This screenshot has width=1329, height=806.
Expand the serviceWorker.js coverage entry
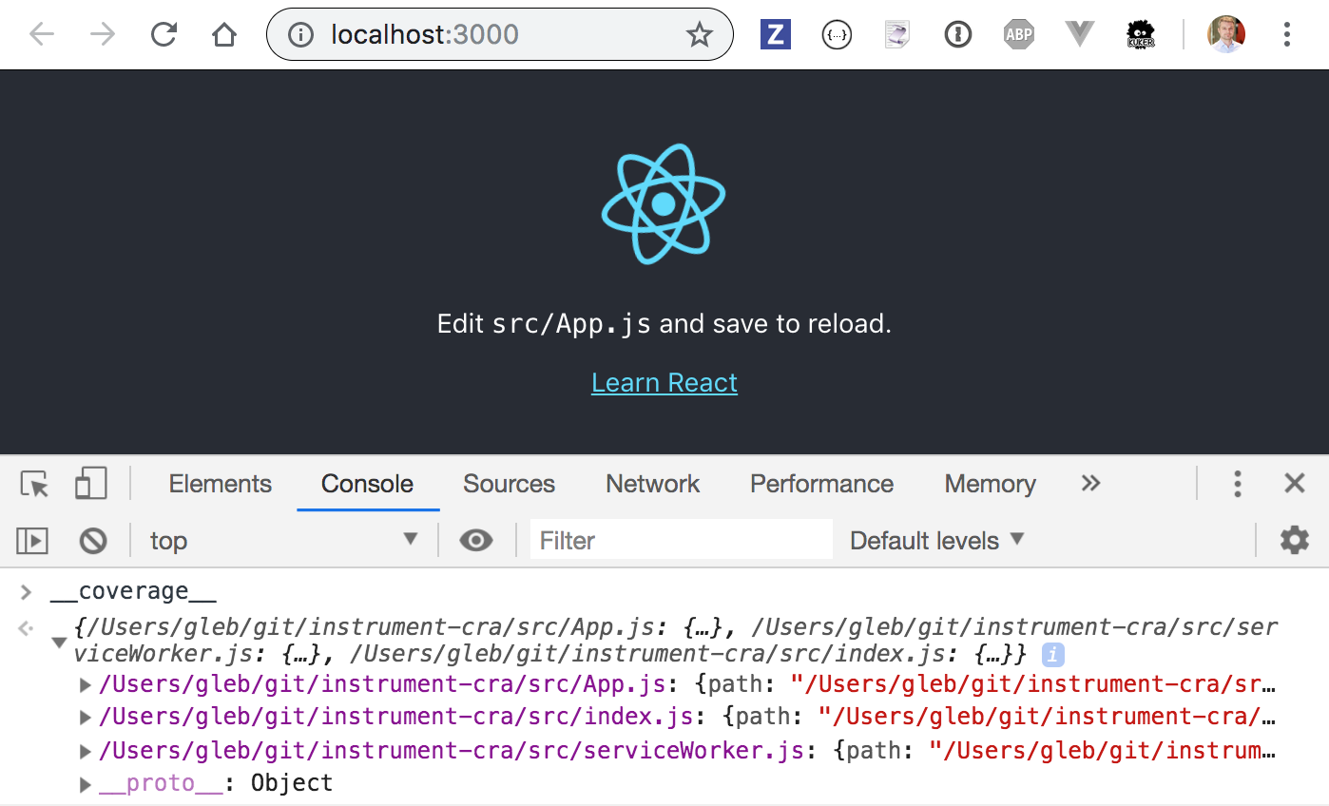[86, 752]
